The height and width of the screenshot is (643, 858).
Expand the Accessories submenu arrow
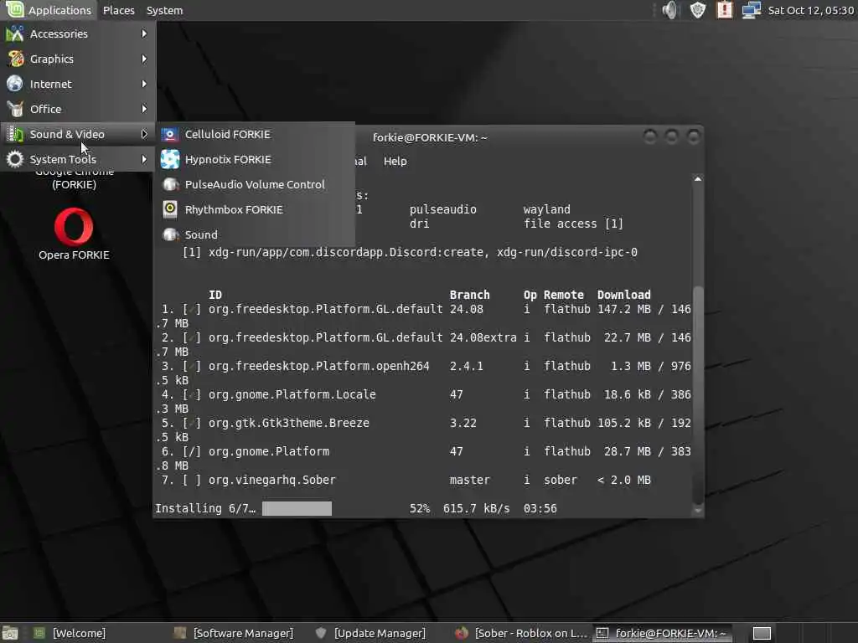(144, 33)
